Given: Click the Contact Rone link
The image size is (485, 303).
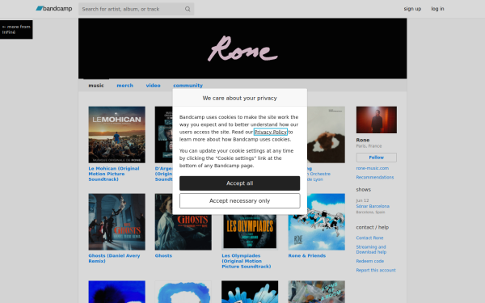Looking at the screenshot, I should (369, 238).
